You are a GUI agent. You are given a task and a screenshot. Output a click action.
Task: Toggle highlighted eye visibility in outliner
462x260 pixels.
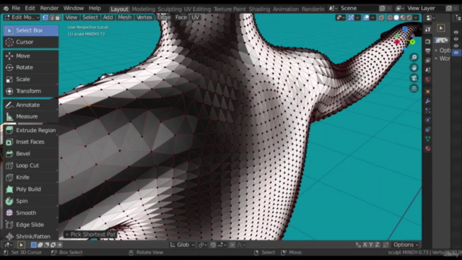coord(456,53)
